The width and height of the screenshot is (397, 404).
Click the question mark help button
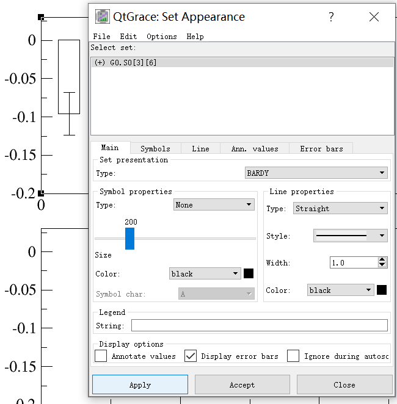331,17
